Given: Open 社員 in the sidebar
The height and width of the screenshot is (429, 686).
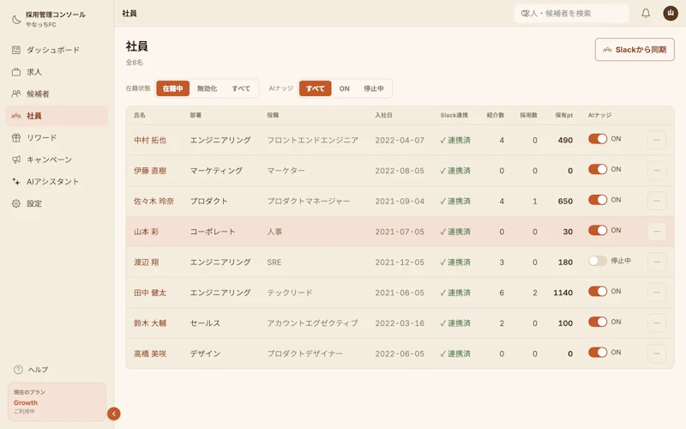Looking at the screenshot, I should pyautogui.click(x=57, y=116).
